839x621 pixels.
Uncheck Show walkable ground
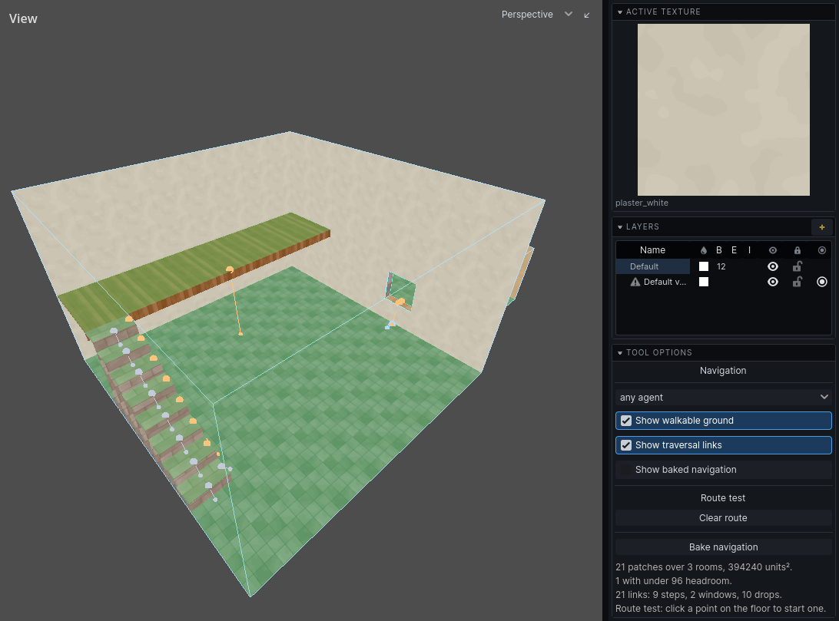724,421
